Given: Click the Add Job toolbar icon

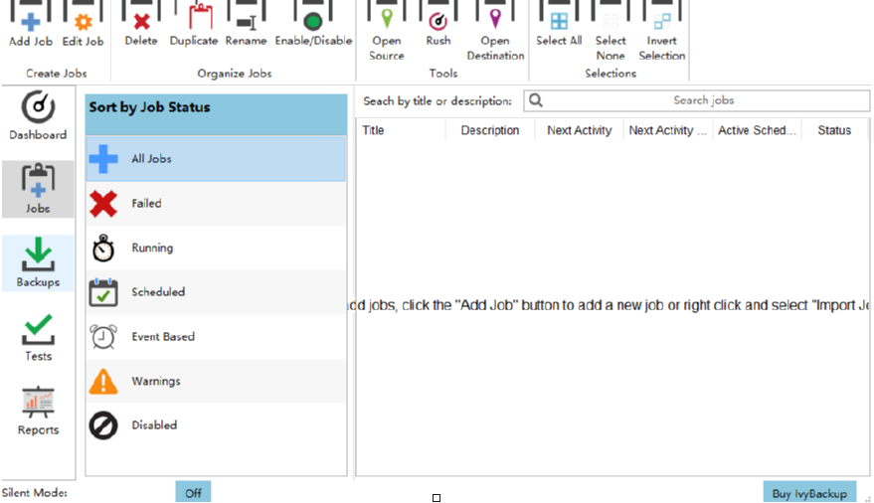Looking at the screenshot, I should pos(31,25).
